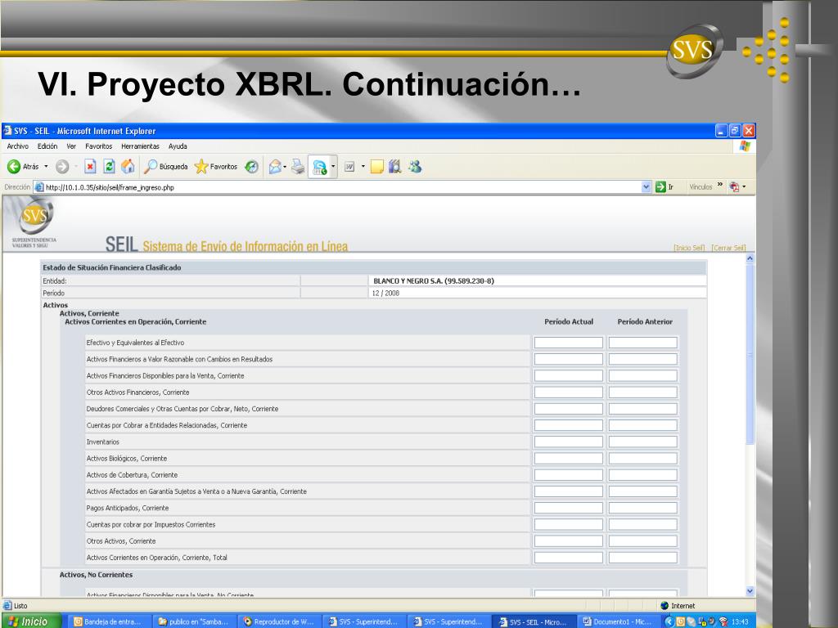
Task: Open the Messenger people toolbar icon
Action: coord(415,167)
